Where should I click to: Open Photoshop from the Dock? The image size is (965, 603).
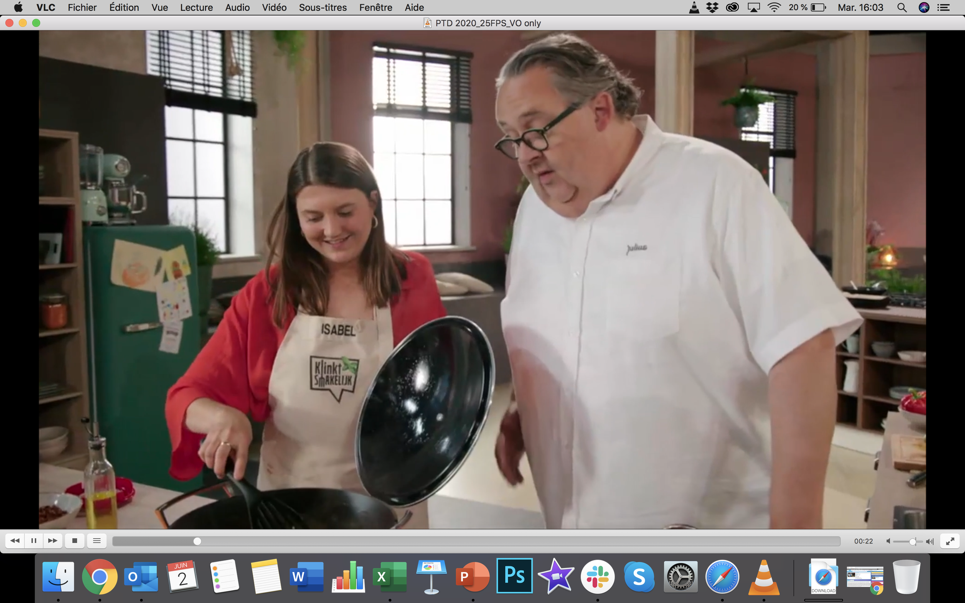[x=514, y=576]
